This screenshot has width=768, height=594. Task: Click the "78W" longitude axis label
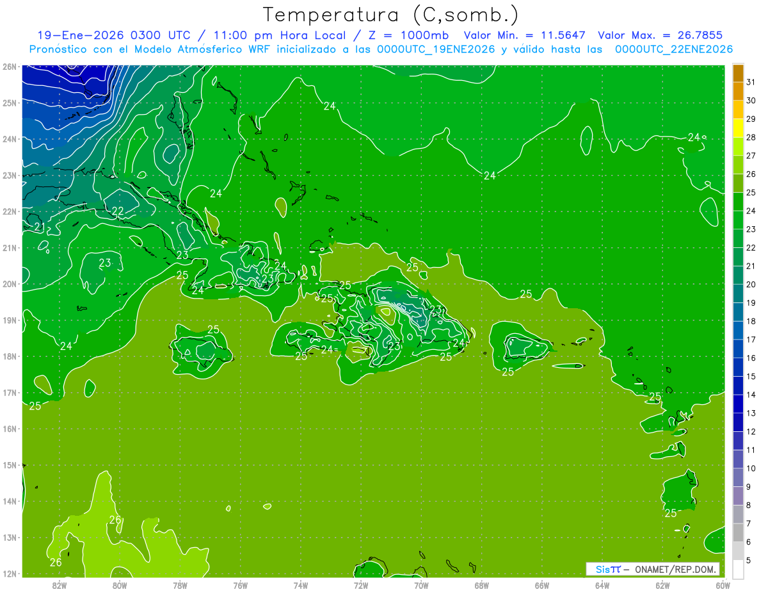pos(180,585)
